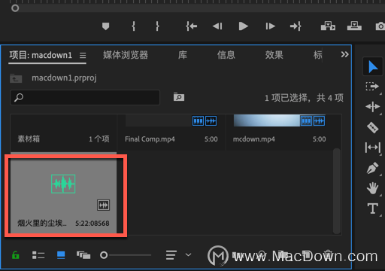The width and height of the screenshot is (385, 271).
Task: Adjust the thumbnail zoom slider handle
Action: [x=104, y=255]
